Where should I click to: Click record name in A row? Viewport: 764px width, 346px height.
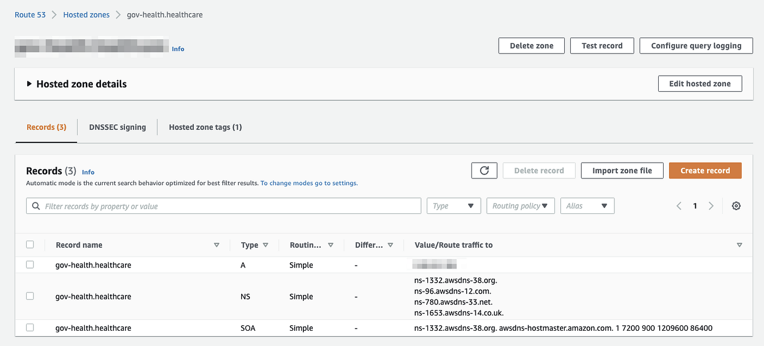click(x=93, y=265)
